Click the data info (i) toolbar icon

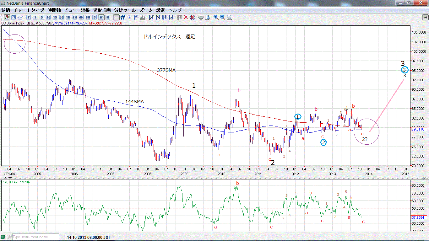tap(130, 17)
